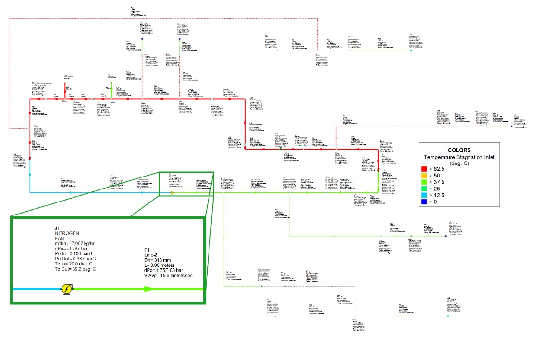The image size is (542, 341).
Task: Click the dark red junction at red-to-blue transition
Action: (x=30, y=158)
